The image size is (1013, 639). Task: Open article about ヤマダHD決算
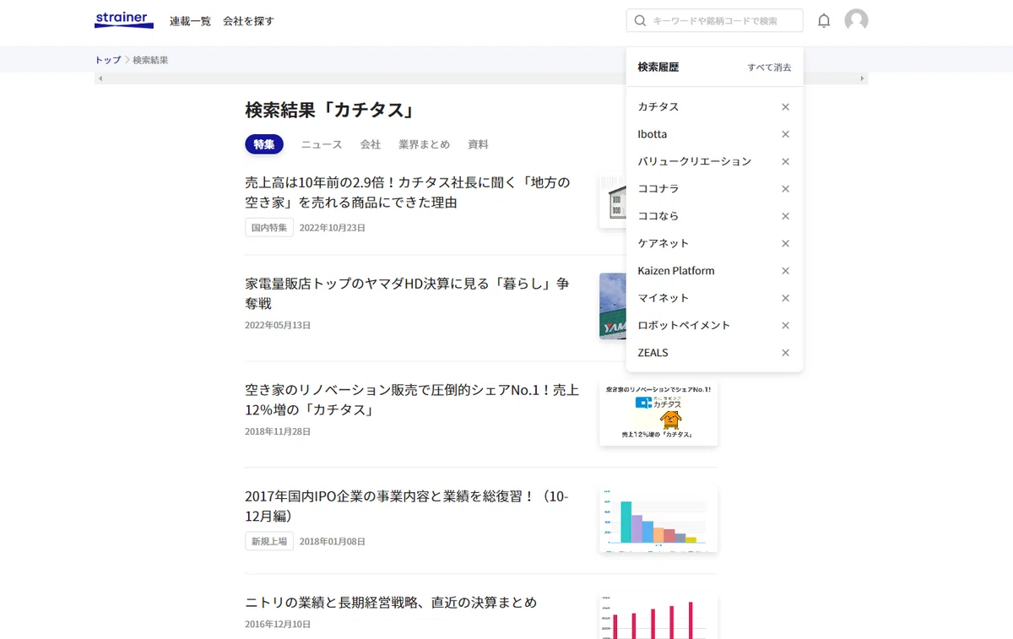[408, 294]
